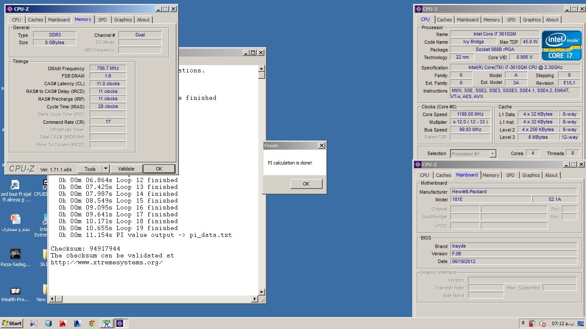The image size is (586, 329).
Task: Open Memory tab in top-right CPU-Z window
Action: click(x=492, y=20)
